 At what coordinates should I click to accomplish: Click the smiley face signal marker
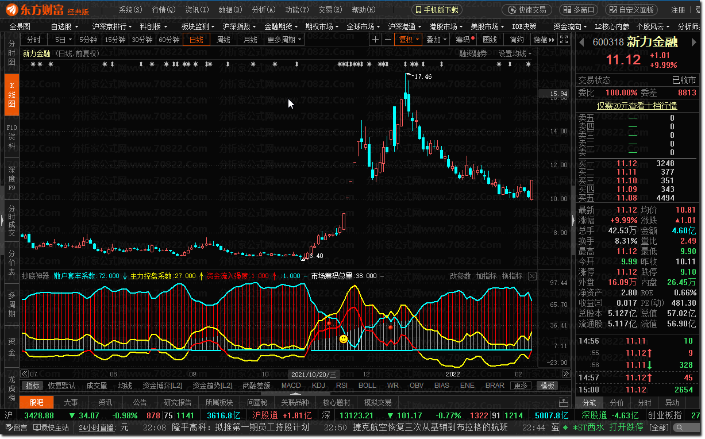(x=344, y=339)
